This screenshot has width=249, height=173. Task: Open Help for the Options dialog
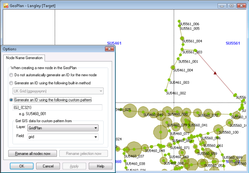(x=100, y=166)
